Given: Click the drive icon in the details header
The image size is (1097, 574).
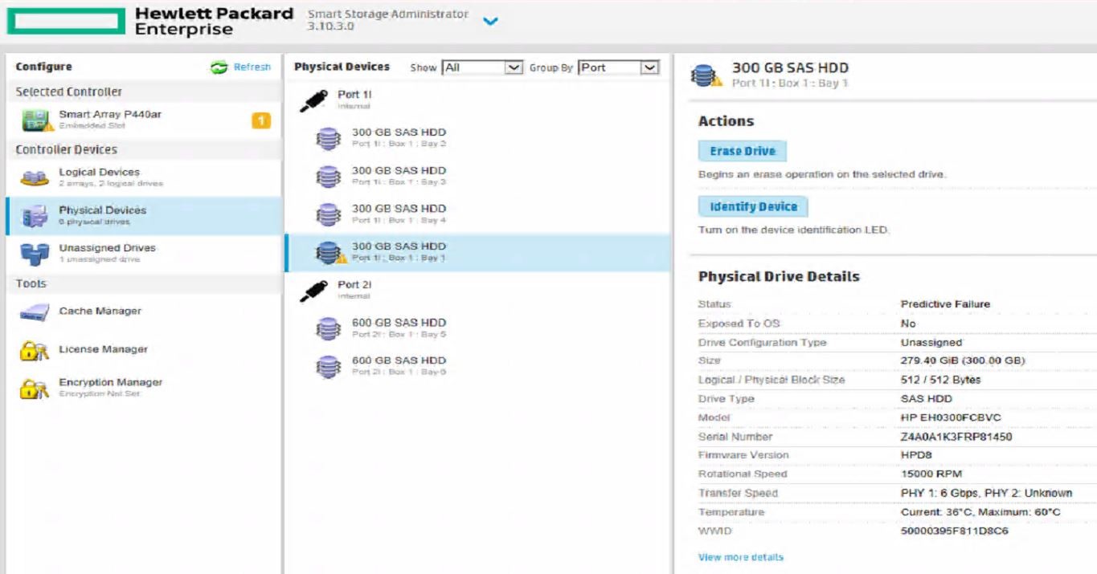Looking at the screenshot, I should click(x=706, y=76).
